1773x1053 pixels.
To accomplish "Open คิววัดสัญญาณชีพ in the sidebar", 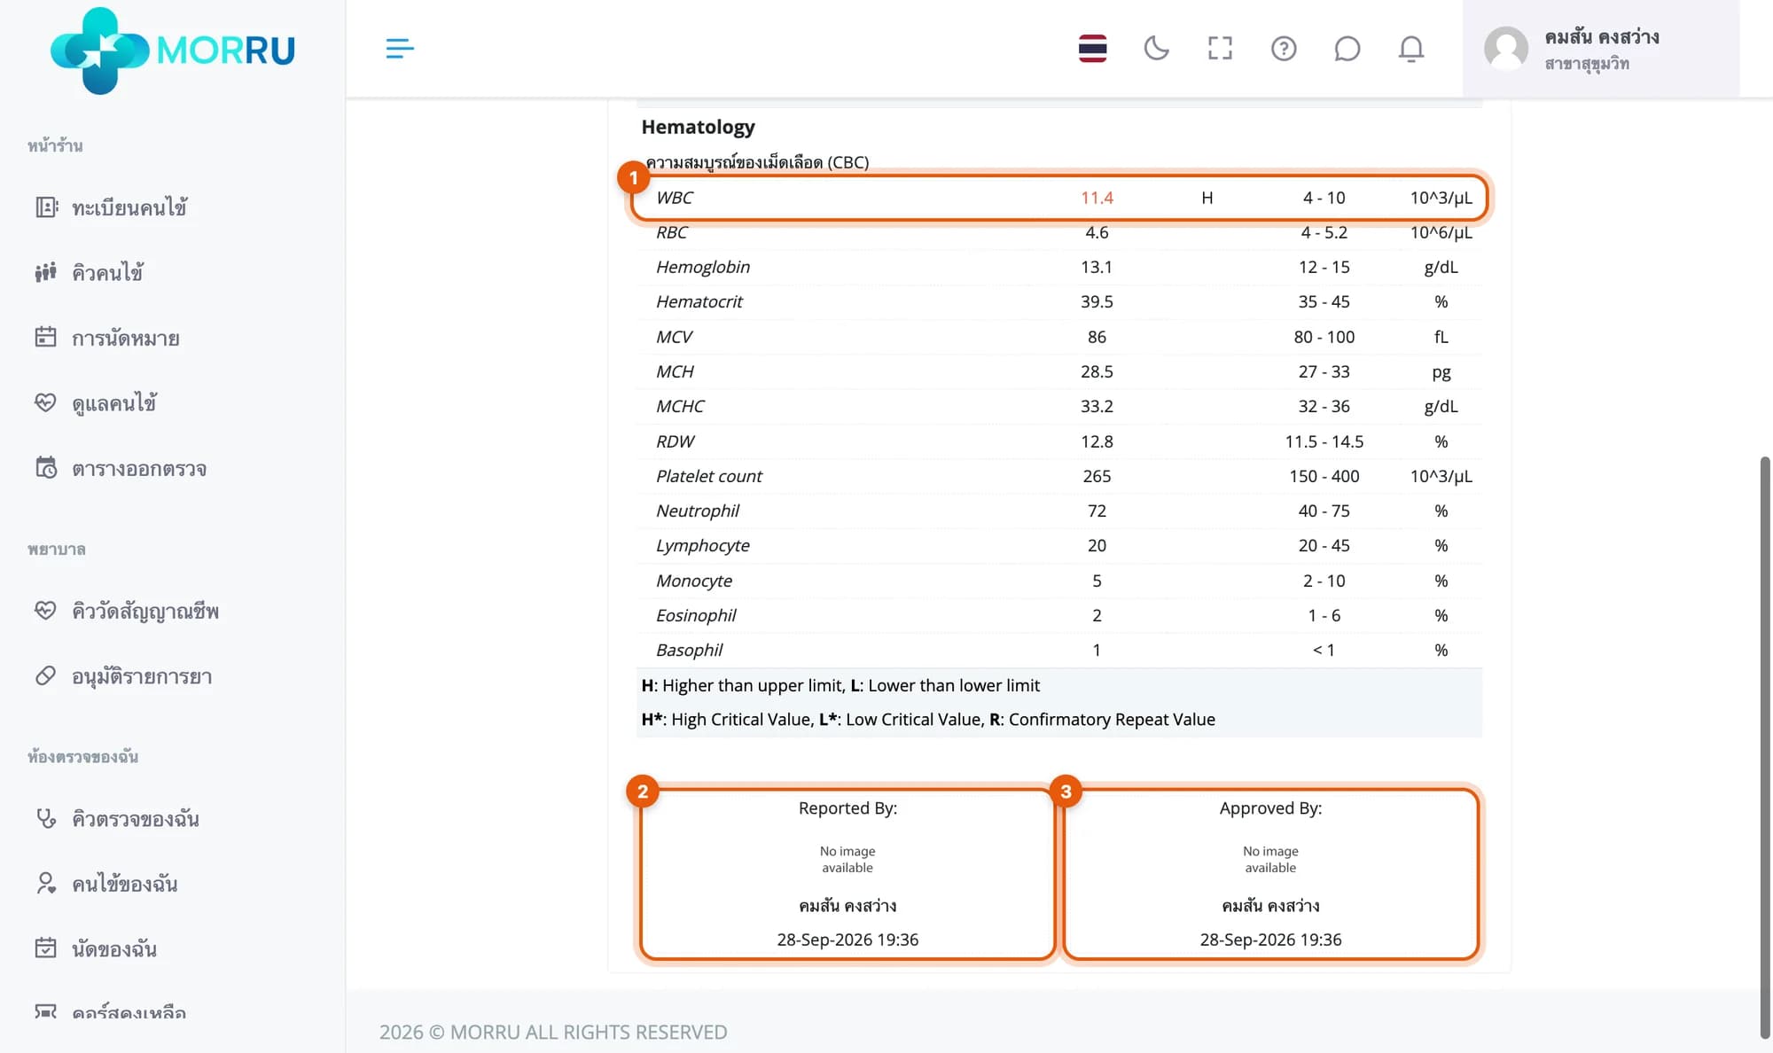I will (x=144, y=611).
